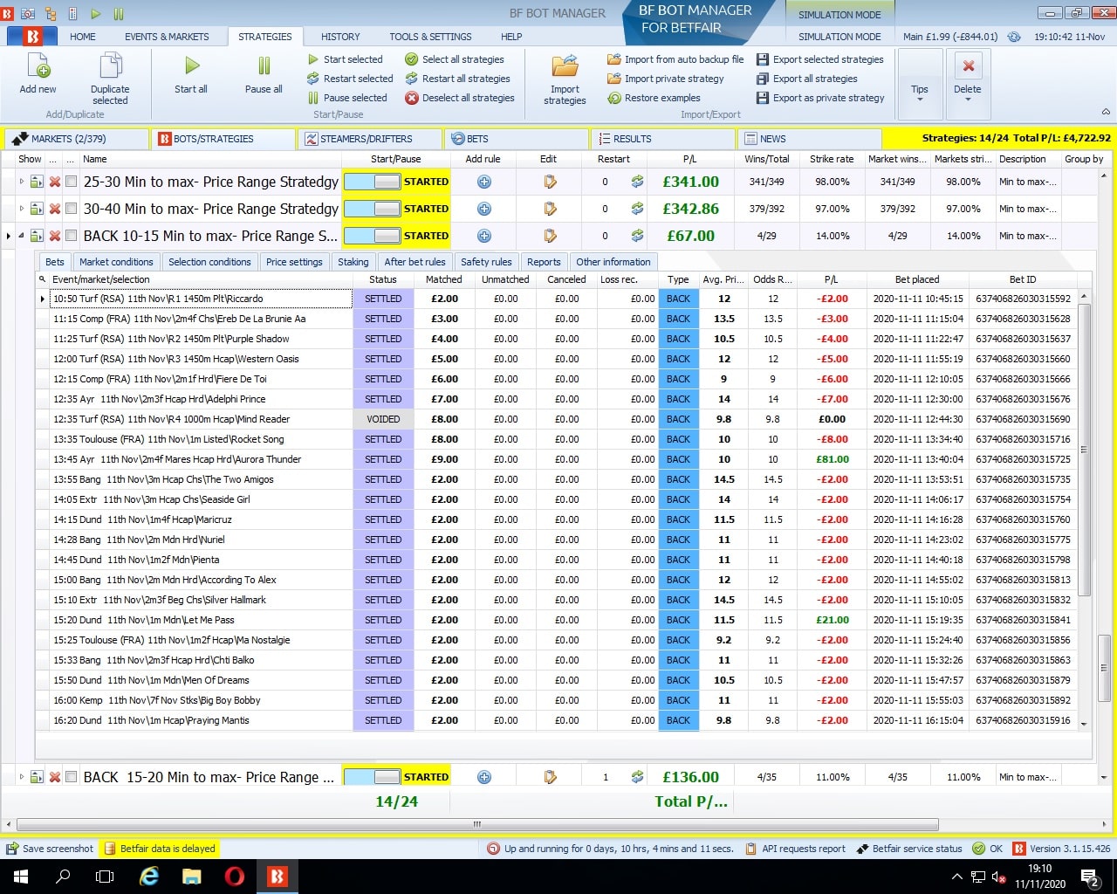Open Windows Start menu
The height and width of the screenshot is (894, 1117).
point(21,877)
